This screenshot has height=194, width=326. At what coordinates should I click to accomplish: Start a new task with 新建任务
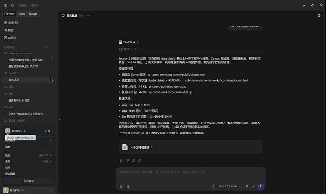click(11, 23)
